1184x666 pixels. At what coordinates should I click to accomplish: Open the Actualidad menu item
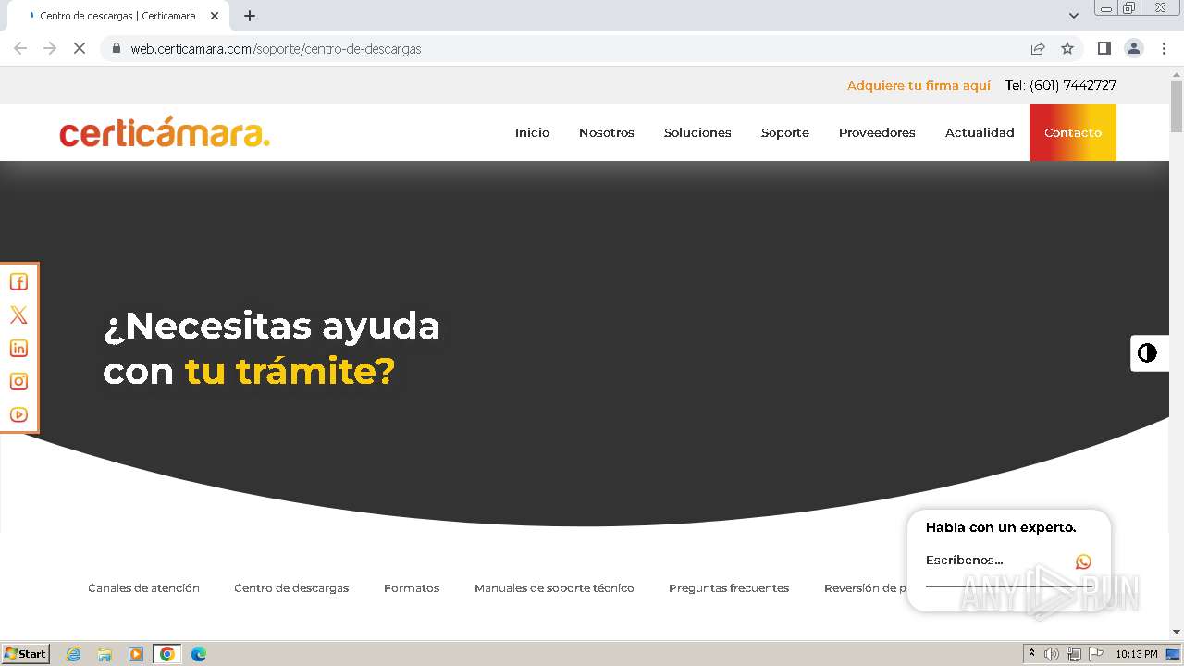point(980,132)
